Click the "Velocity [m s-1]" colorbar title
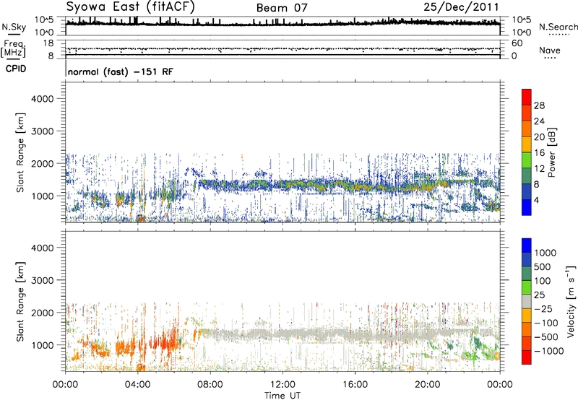 (571, 301)
